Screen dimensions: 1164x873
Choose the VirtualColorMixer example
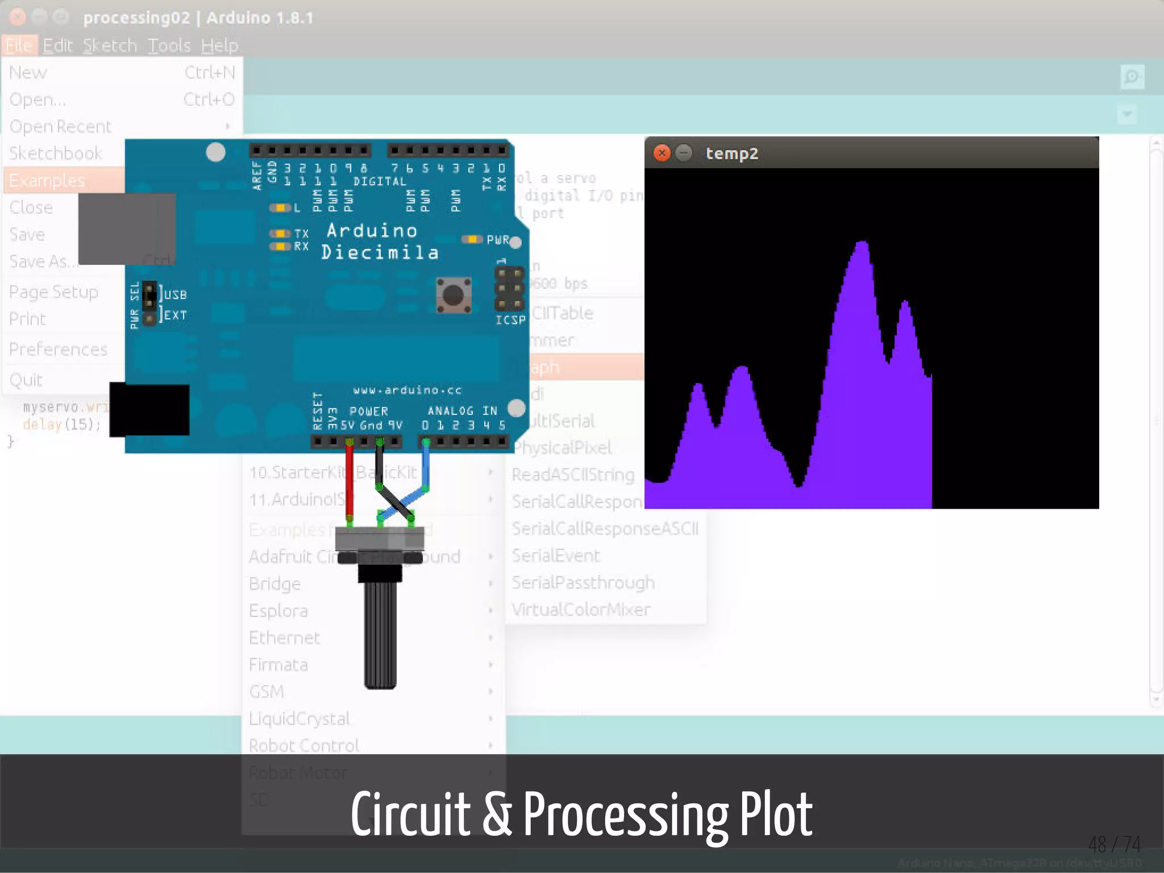pos(581,609)
